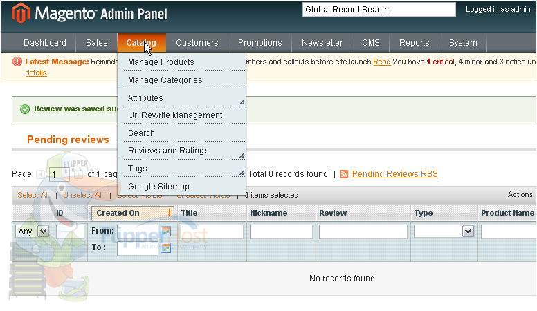Click the green success checkmark icon
The width and height of the screenshot is (537, 311).
(25, 109)
